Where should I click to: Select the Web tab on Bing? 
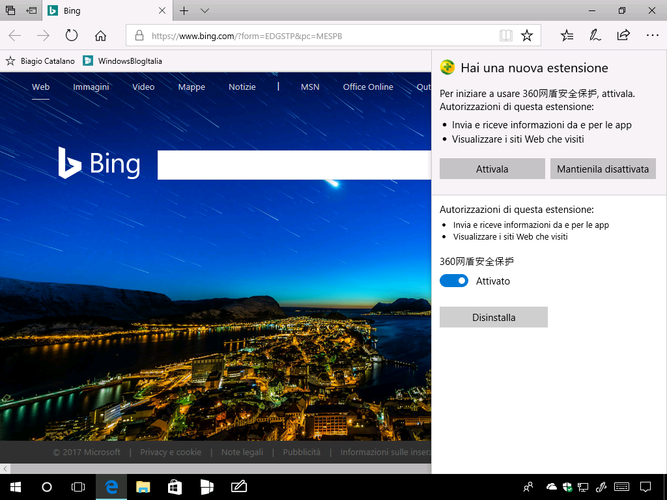[41, 87]
